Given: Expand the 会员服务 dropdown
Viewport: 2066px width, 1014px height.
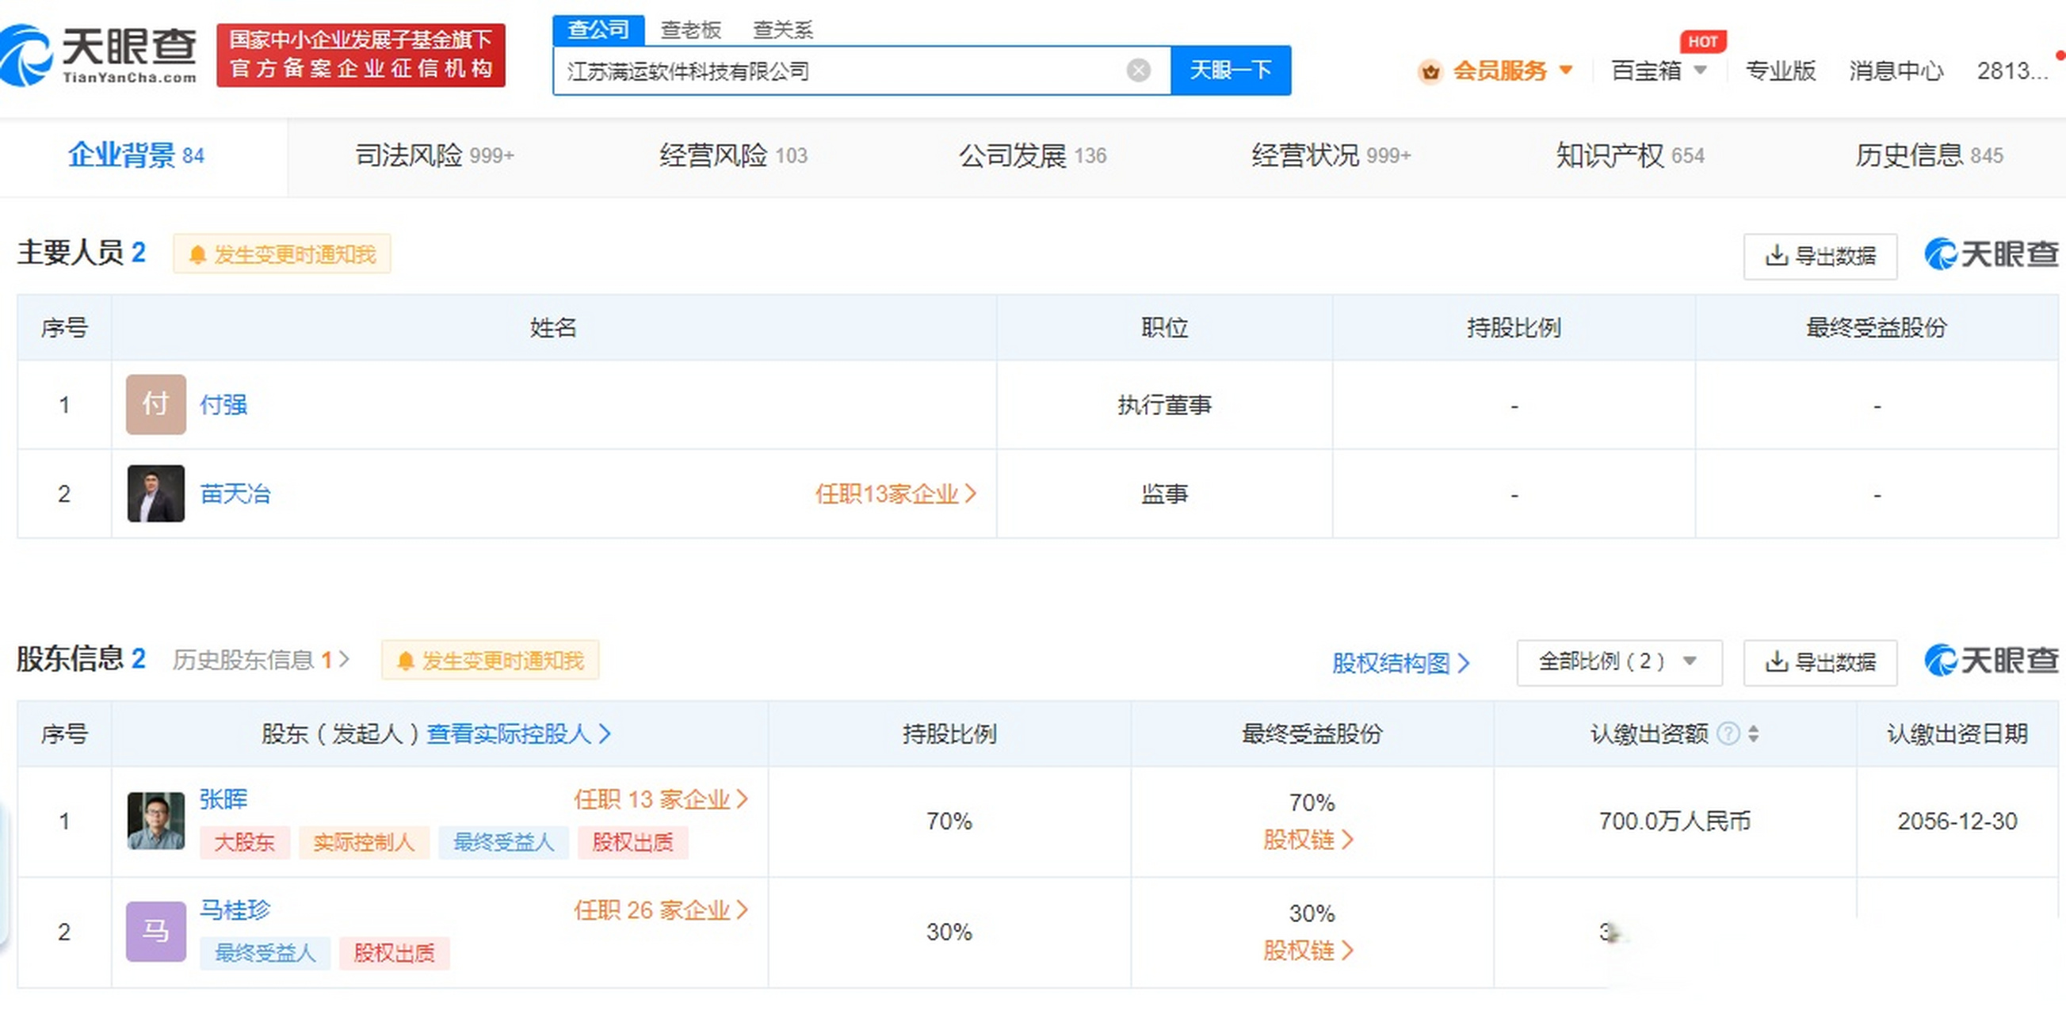Looking at the screenshot, I should [1568, 72].
